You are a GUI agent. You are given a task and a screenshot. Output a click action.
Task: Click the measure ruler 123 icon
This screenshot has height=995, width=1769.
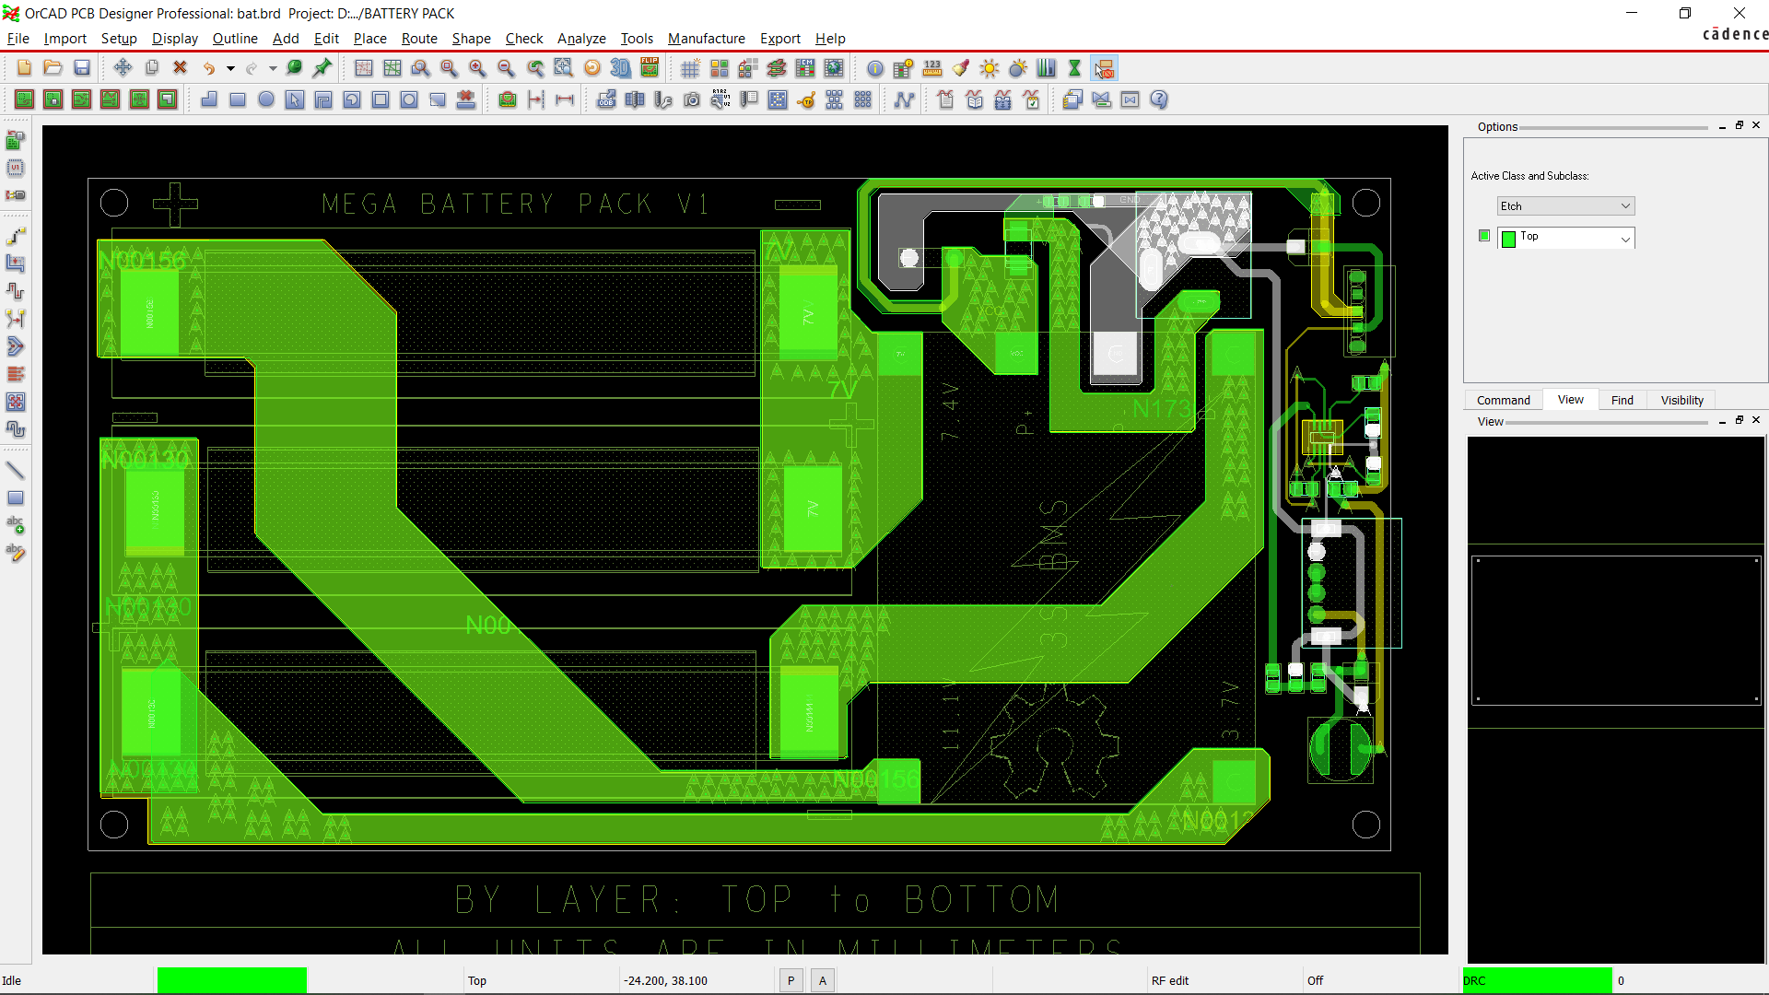pyautogui.click(x=932, y=68)
